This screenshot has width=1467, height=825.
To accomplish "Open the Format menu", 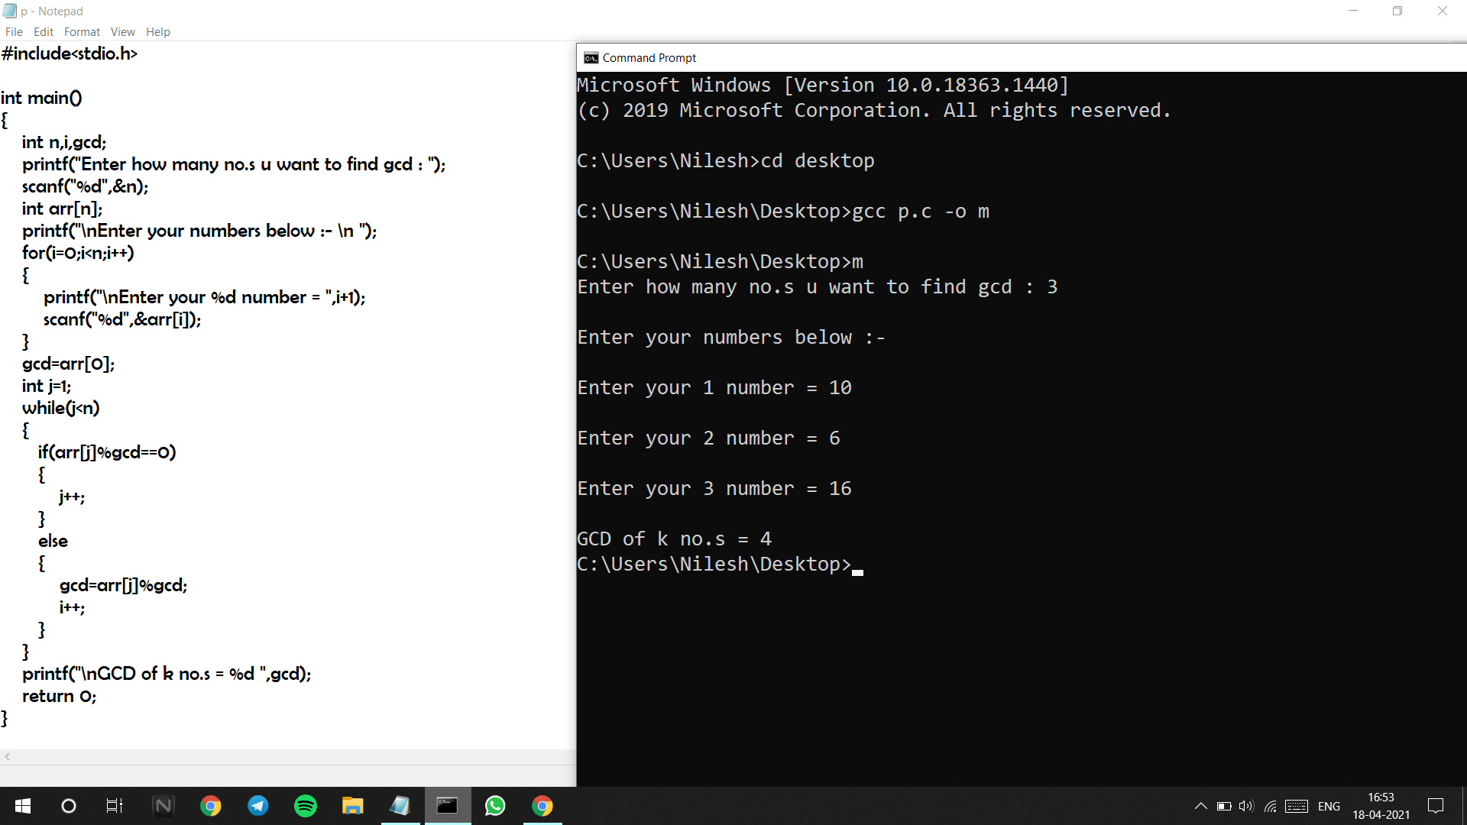I will (x=82, y=32).
